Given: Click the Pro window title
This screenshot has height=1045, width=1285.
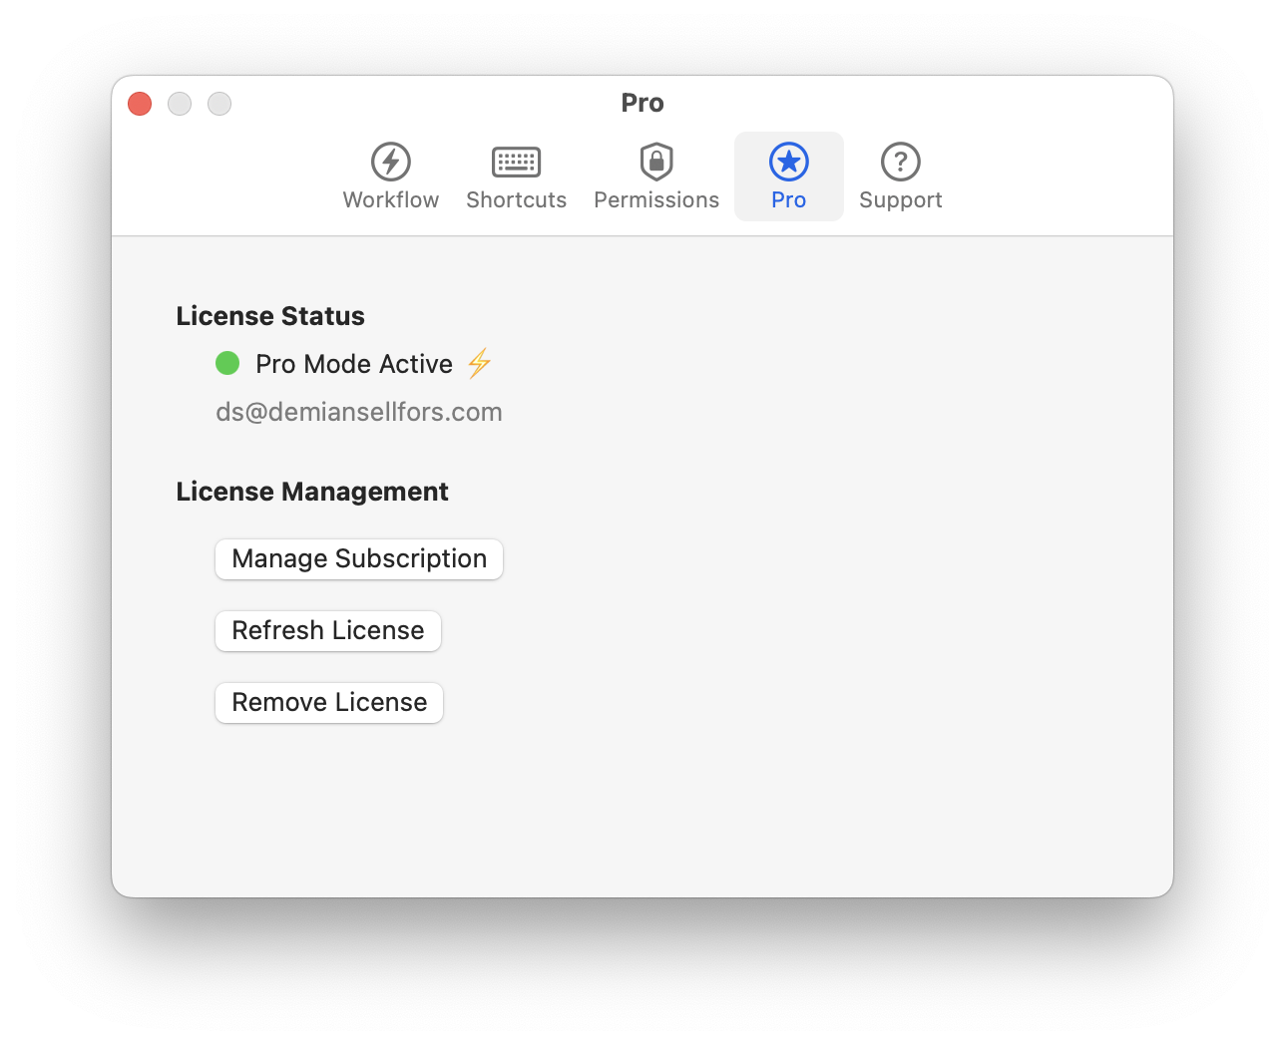Looking at the screenshot, I should 642,103.
